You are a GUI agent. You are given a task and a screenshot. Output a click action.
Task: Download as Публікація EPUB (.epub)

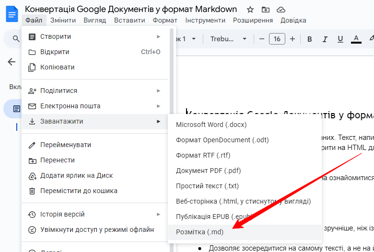click(245, 217)
